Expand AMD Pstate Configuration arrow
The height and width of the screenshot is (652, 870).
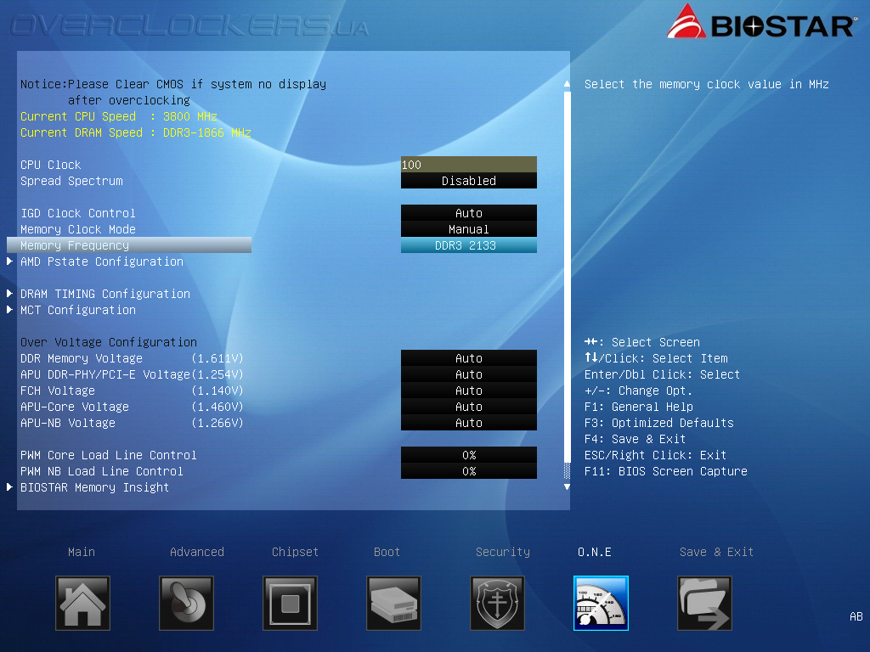9,261
